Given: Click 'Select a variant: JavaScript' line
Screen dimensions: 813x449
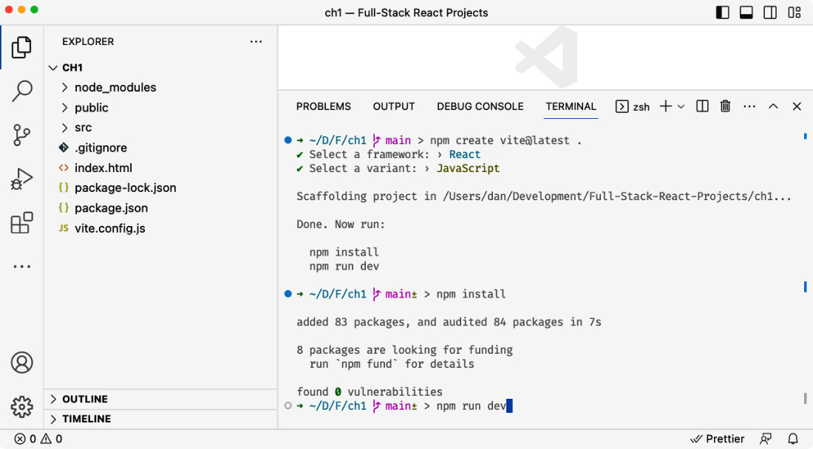Looking at the screenshot, I should (398, 168).
